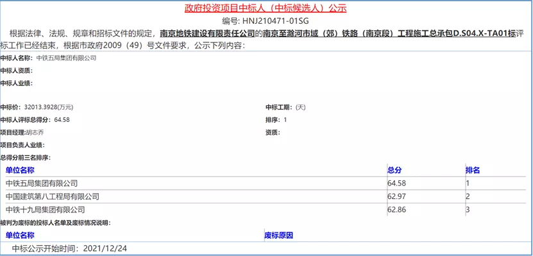Click the 排名 column header
This screenshot has width=533, height=256.
tap(473, 170)
